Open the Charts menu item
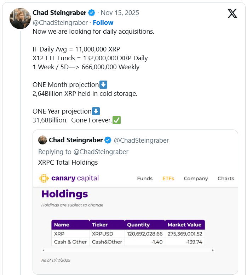This screenshot has height=275, width=247. [x=226, y=178]
